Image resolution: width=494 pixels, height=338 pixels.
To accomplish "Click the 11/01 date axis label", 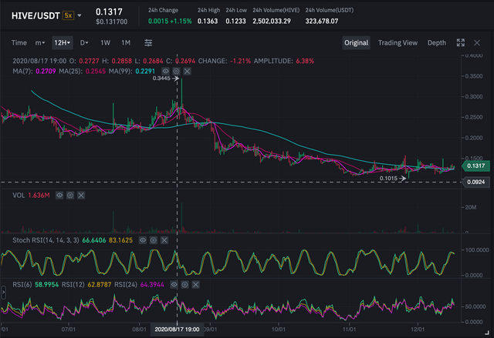I will tap(349, 330).
